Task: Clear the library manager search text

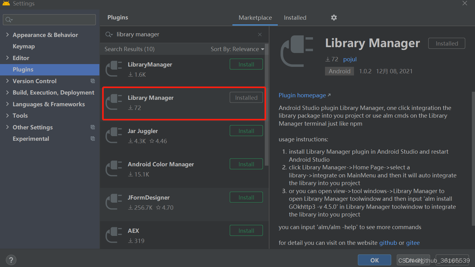Action: tap(260, 34)
